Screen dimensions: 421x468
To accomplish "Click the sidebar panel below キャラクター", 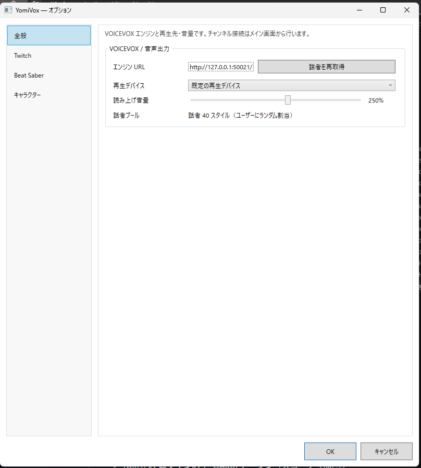I will 49,260.
